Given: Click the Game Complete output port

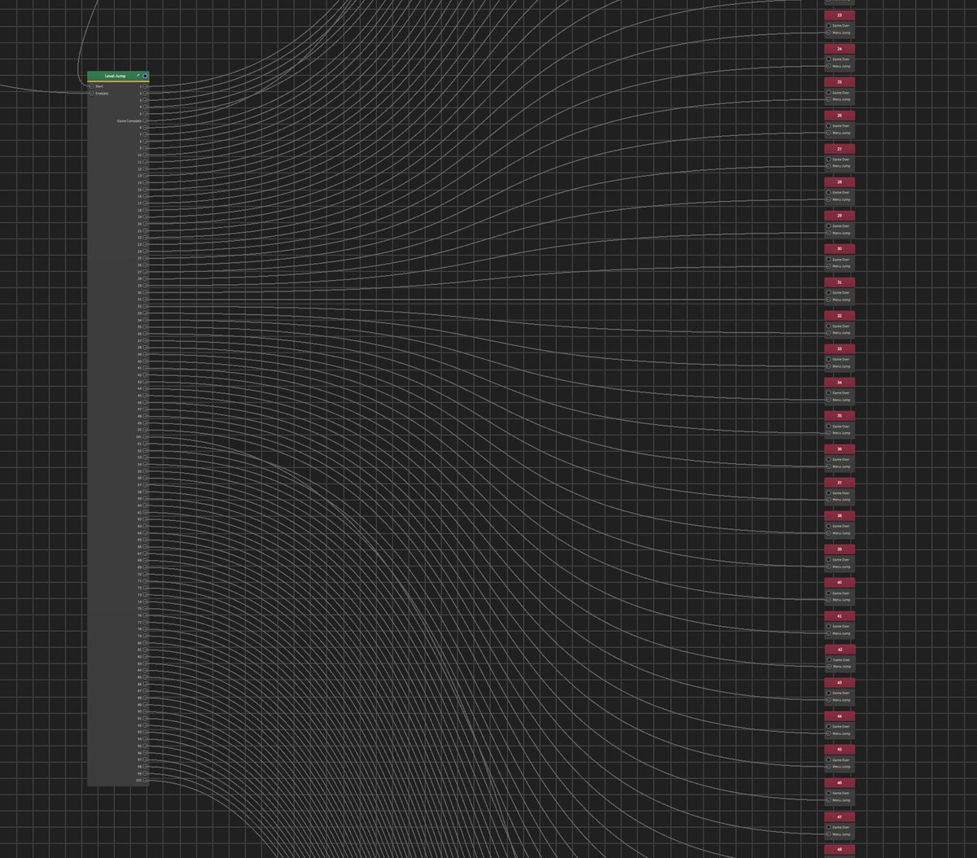Looking at the screenshot, I should [x=145, y=121].
